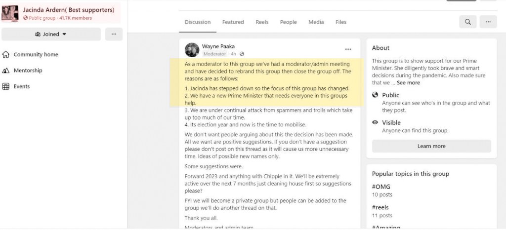The width and height of the screenshot is (506, 230).
Task: Open the Featured tab
Action: pos(233,22)
